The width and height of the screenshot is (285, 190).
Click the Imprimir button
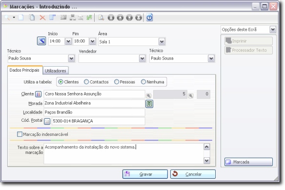pyautogui.click(x=248, y=41)
